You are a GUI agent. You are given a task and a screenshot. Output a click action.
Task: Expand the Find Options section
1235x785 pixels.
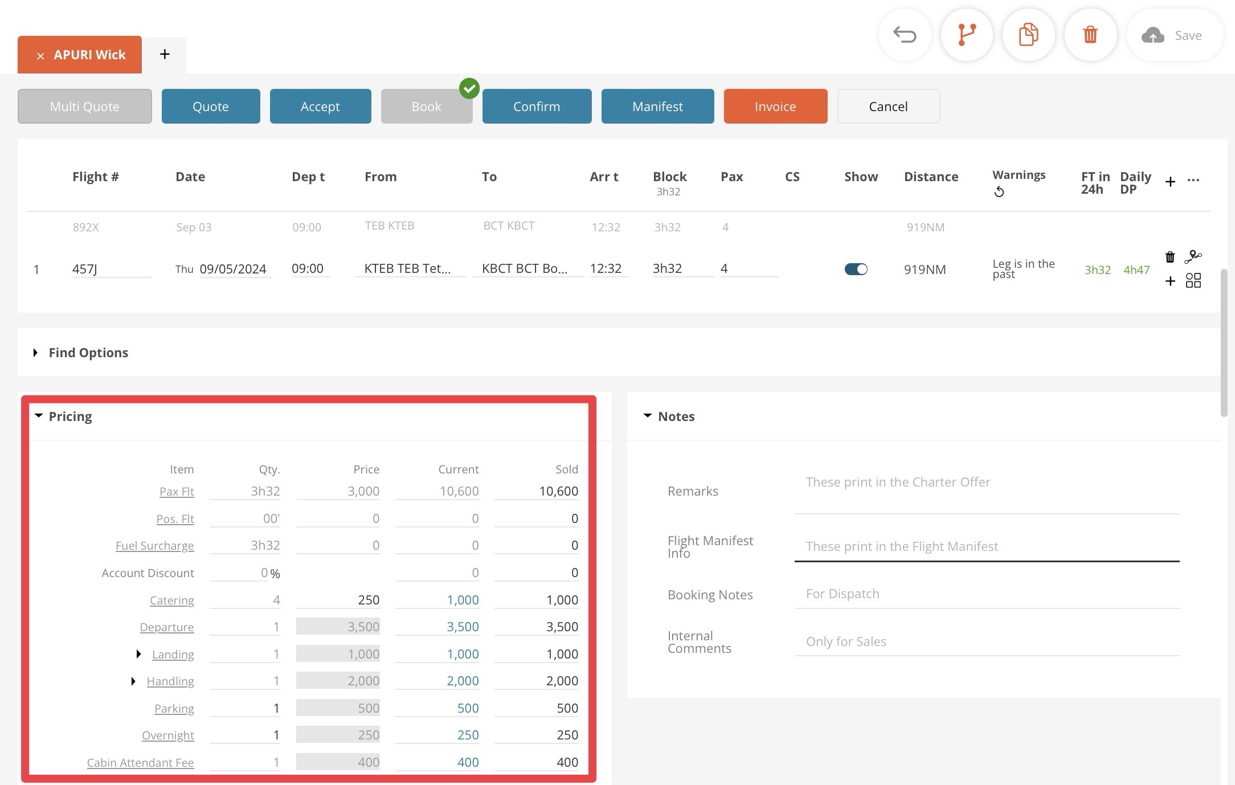point(36,353)
